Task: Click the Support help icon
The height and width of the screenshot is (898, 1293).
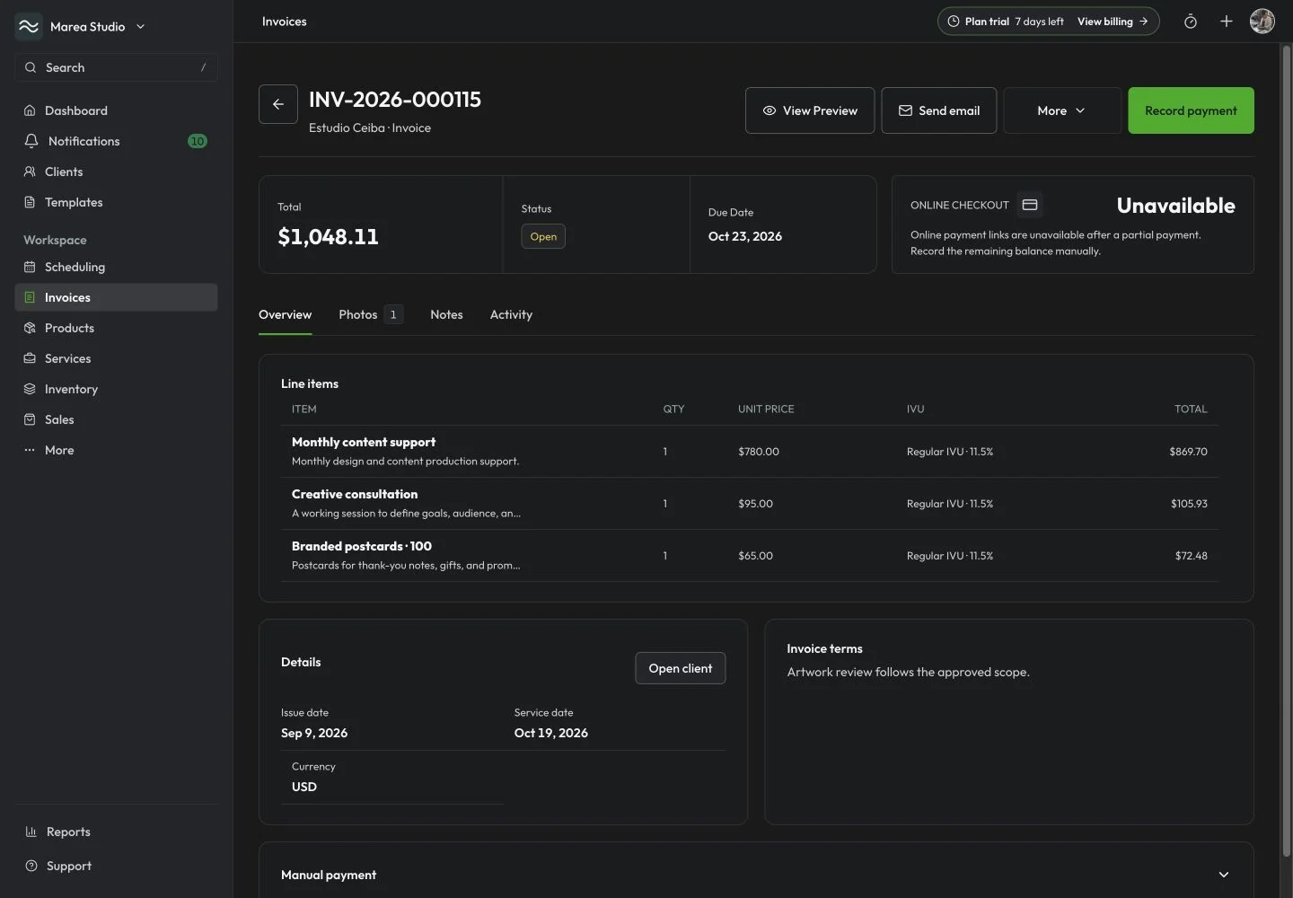Action: 31,866
